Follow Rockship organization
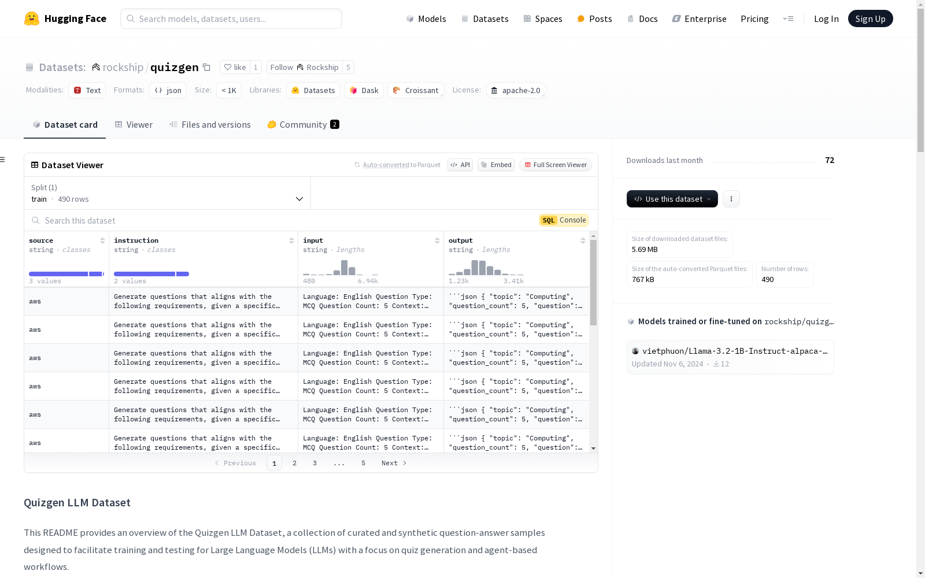 click(305, 67)
